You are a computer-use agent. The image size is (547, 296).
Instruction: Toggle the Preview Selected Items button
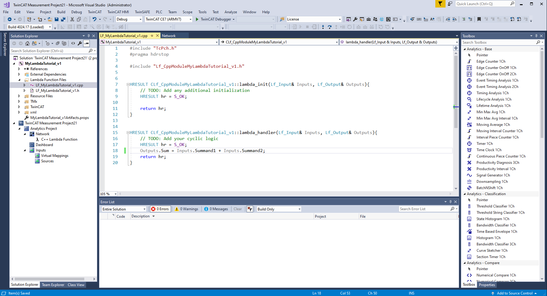pos(86,43)
